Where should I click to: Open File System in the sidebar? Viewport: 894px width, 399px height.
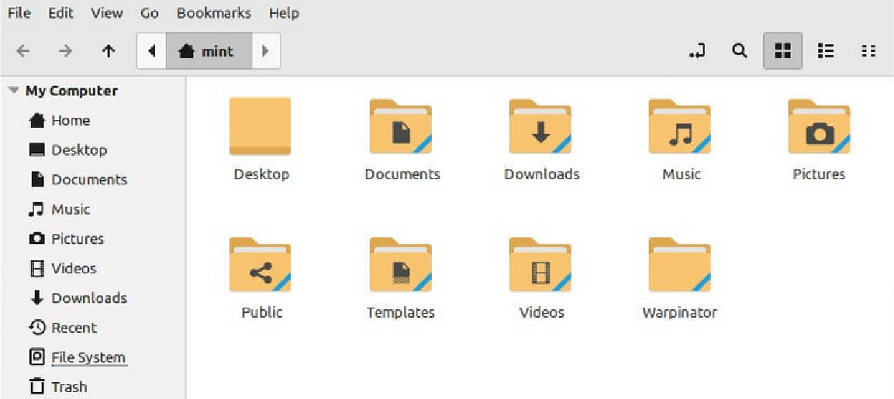[x=88, y=357]
